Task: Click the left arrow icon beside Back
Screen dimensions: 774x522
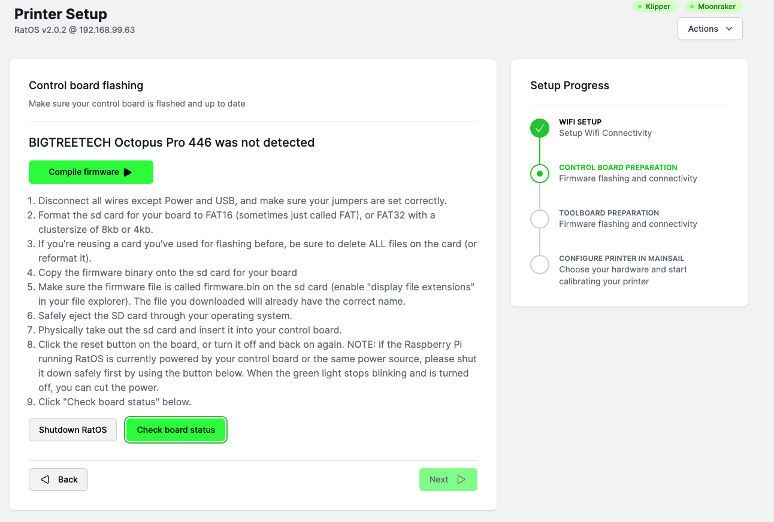Action: pos(45,479)
